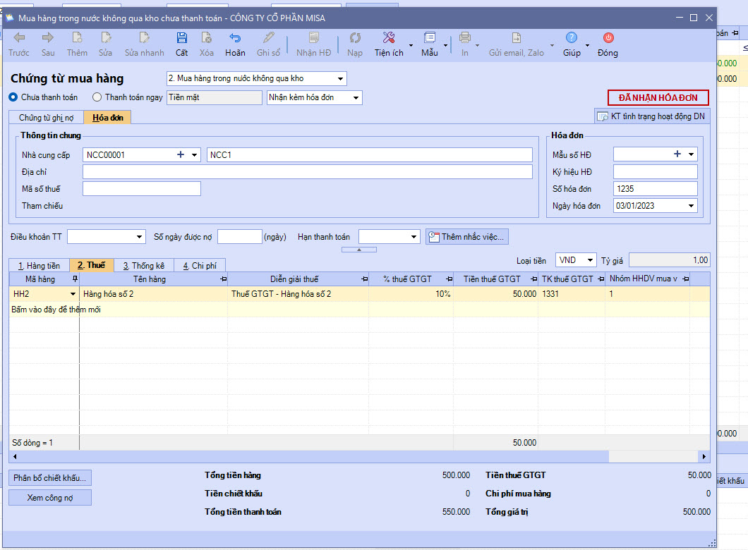Select the Chưa thanh toán radio option
This screenshot has height=550, width=748.
click(13, 97)
